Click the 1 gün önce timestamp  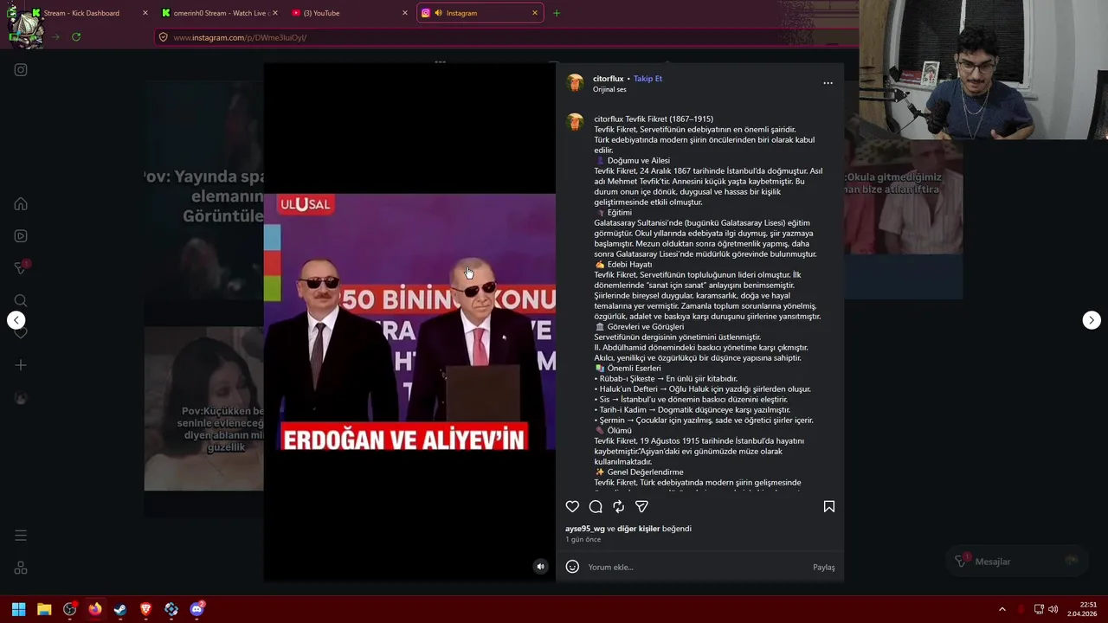583,540
